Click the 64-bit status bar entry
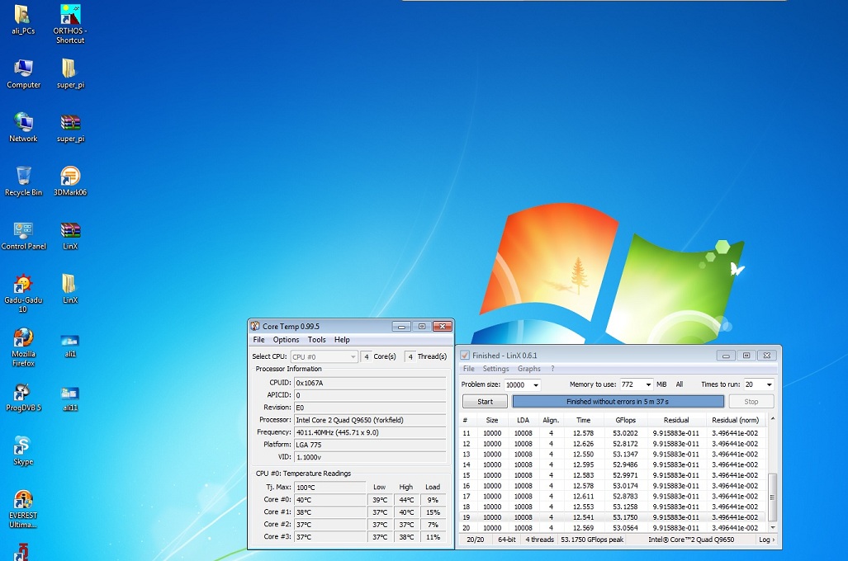This screenshot has height=561, width=848. click(507, 540)
